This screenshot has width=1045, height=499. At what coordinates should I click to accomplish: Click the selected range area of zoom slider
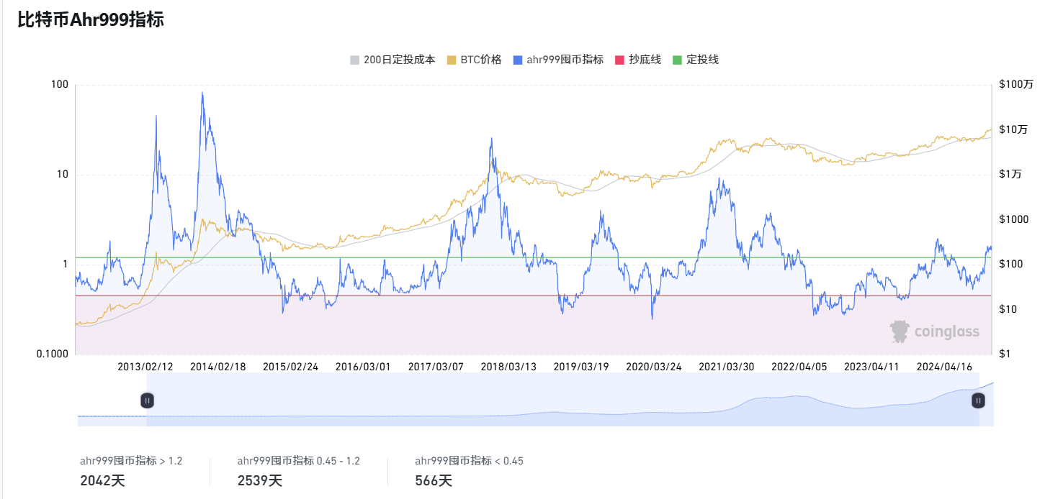pyautogui.click(x=562, y=403)
